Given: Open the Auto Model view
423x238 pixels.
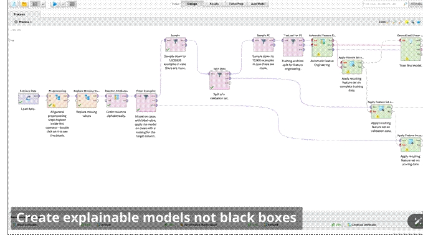Looking at the screenshot, I should pyautogui.click(x=258, y=4).
